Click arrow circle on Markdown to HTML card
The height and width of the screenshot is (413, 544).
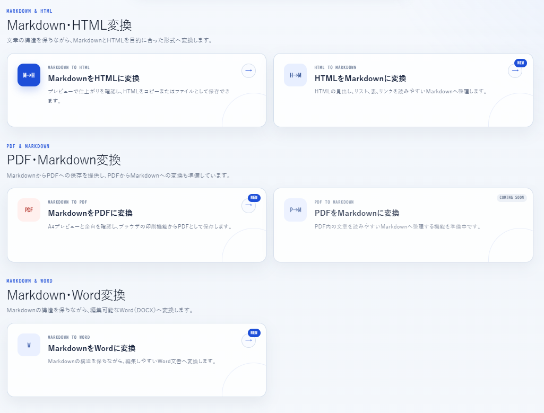coord(248,71)
